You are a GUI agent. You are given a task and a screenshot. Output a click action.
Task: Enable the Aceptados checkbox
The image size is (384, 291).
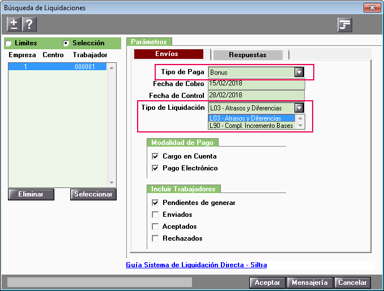pos(155,226)
